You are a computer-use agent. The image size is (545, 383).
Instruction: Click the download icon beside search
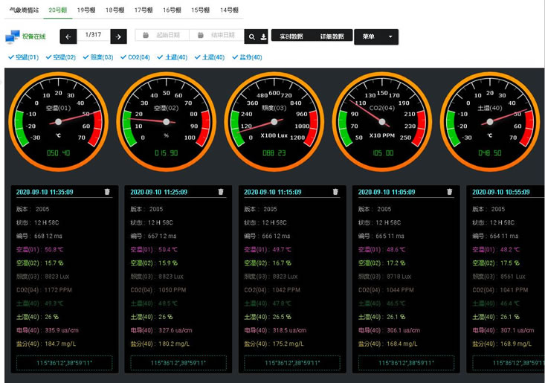[x=263, y=36]
